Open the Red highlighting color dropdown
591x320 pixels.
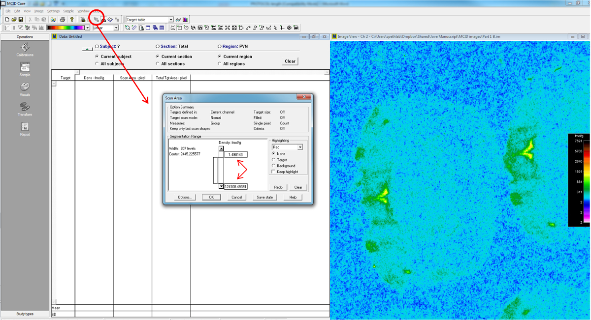point(300,147)
